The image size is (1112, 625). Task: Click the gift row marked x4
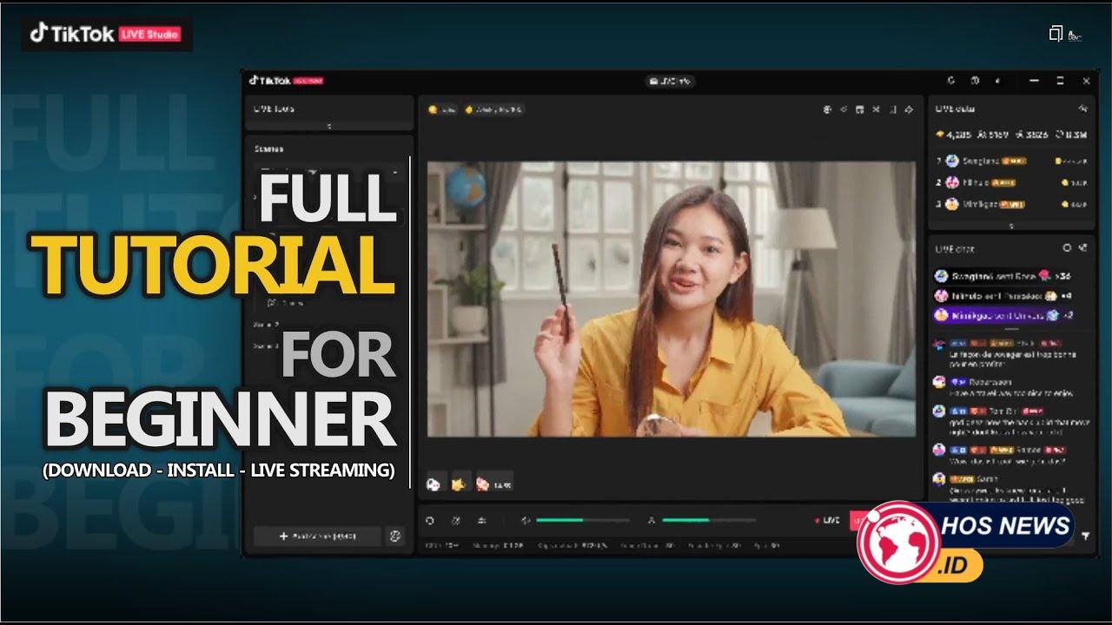point(1003,296)
